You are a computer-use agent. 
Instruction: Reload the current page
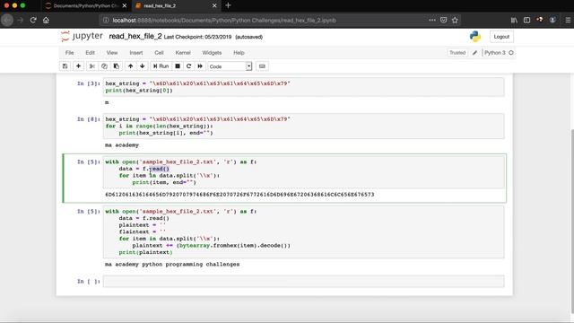(33, 20)
